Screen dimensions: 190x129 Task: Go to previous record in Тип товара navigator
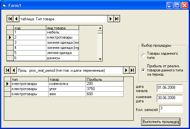[16, 19]
